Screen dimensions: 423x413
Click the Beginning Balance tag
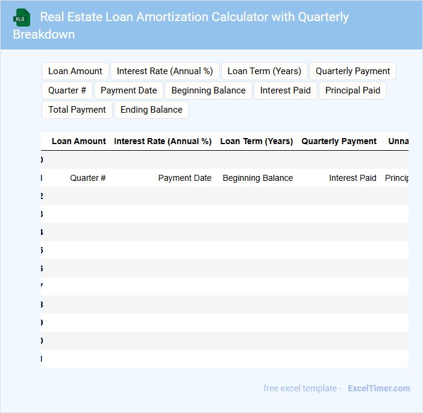208,90
